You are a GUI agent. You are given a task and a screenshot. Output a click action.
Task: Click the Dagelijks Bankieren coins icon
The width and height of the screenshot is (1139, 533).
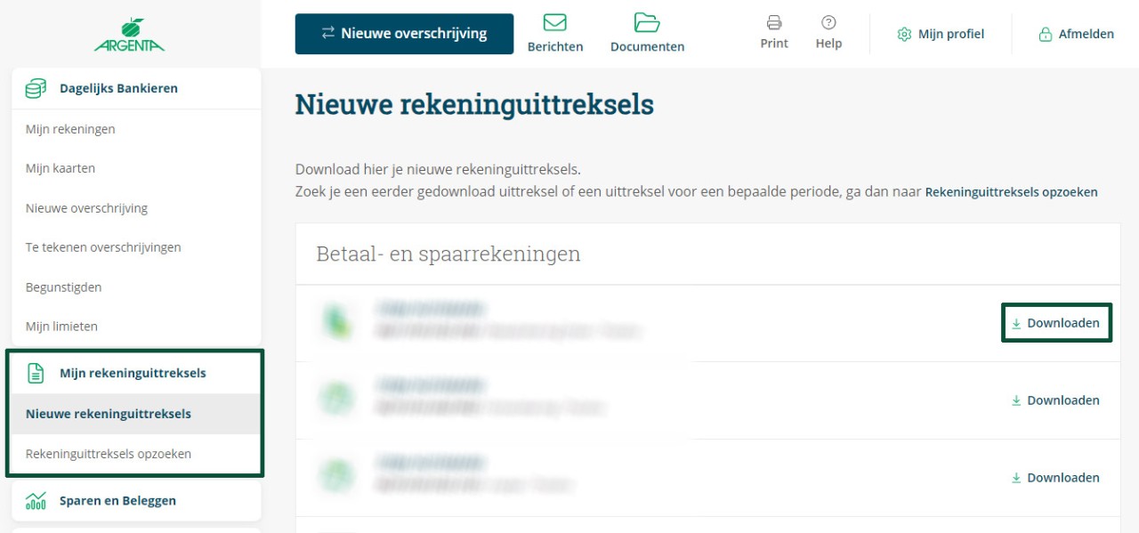tap(36, 88)
